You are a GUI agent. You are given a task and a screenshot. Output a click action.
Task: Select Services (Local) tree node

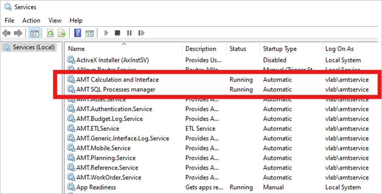pos(29,47)
